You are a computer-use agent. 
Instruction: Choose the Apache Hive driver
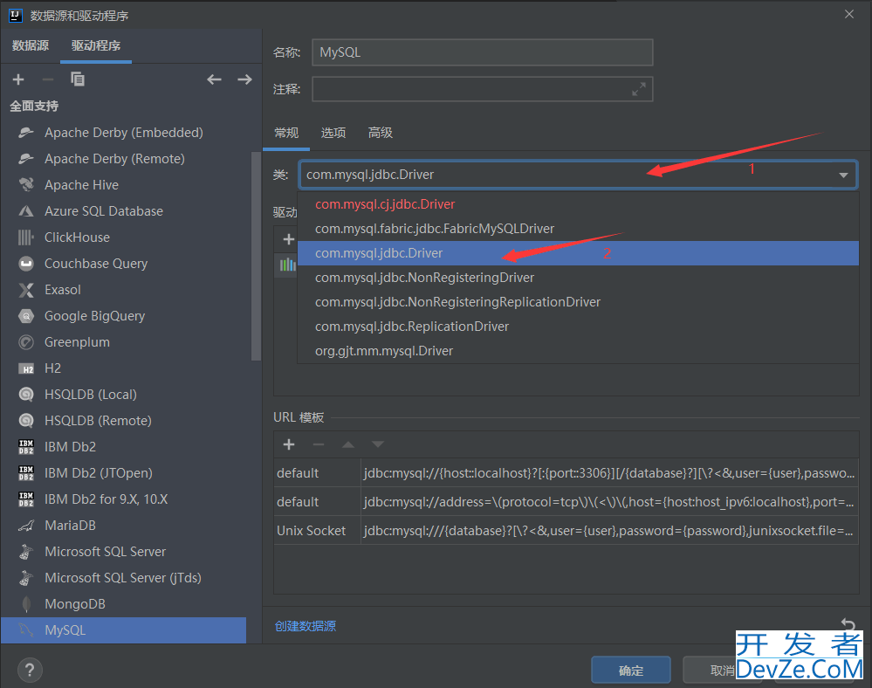click(123, 184)
